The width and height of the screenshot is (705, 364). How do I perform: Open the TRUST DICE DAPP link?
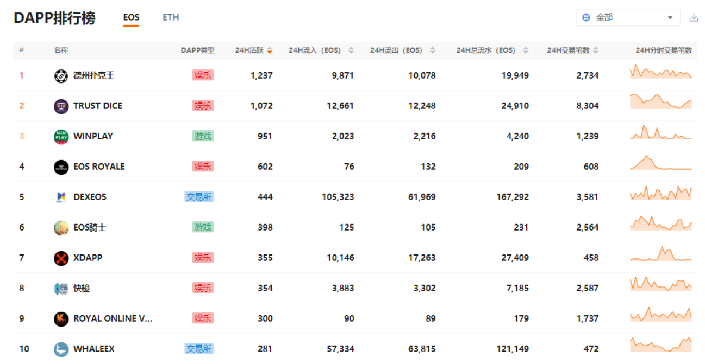[x=98, y=106]
